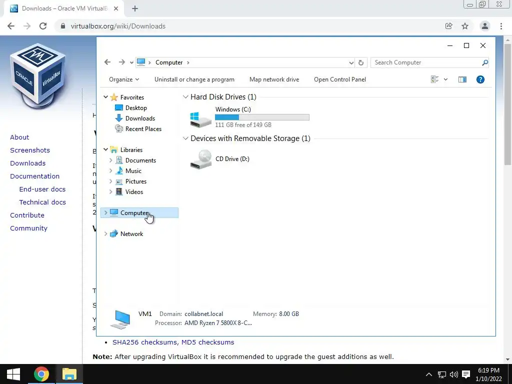Open Documentation link on VirtualBox site
Viewport: 512px width, 384px height.
click(x=35, y=176)
